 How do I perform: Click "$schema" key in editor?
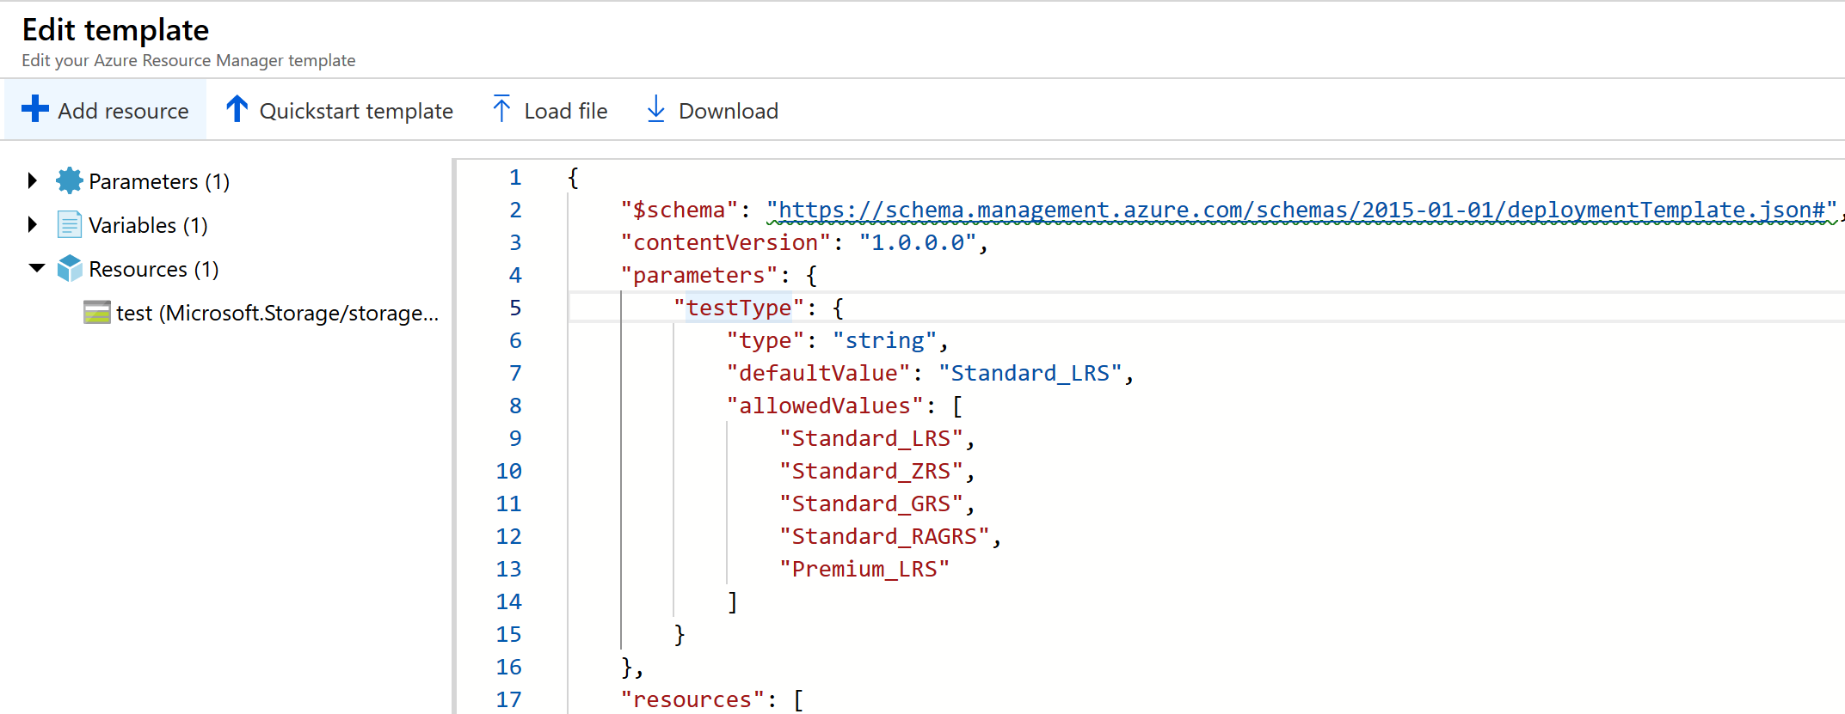(x=679, y=210)
